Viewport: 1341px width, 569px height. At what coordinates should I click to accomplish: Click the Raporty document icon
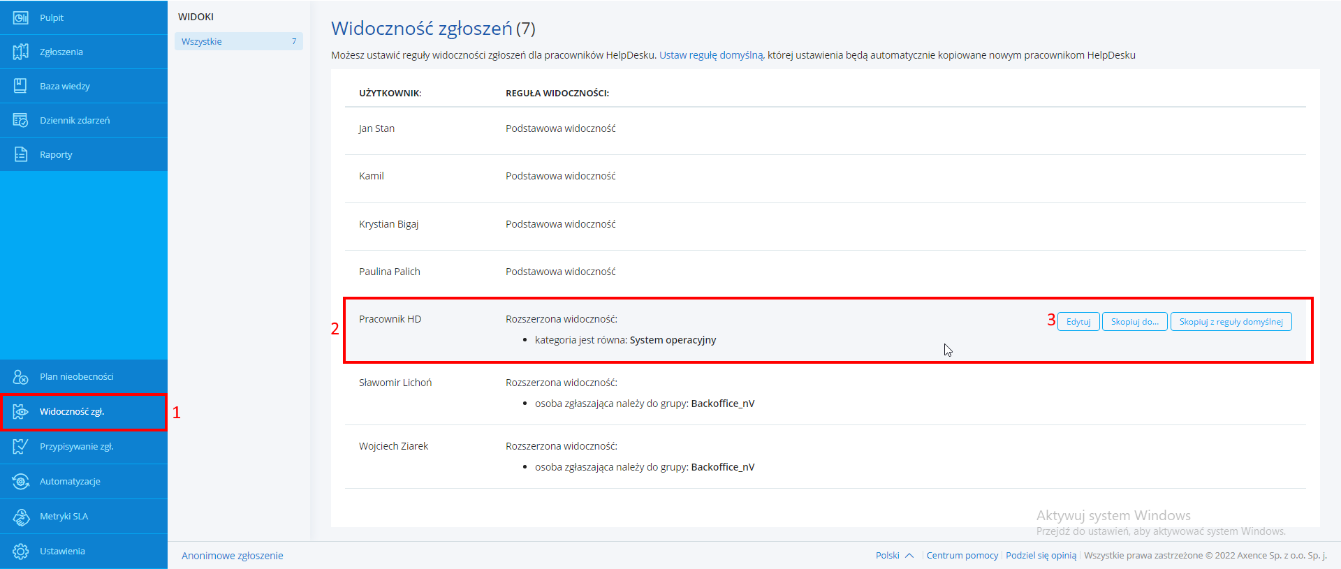21,154
